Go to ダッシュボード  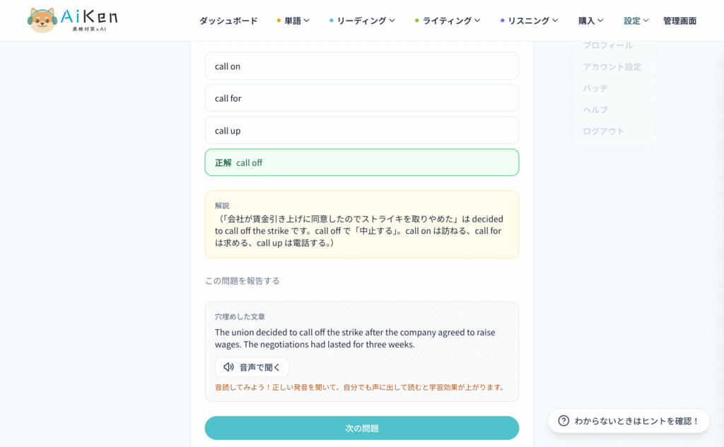click(x=228, y=20)
